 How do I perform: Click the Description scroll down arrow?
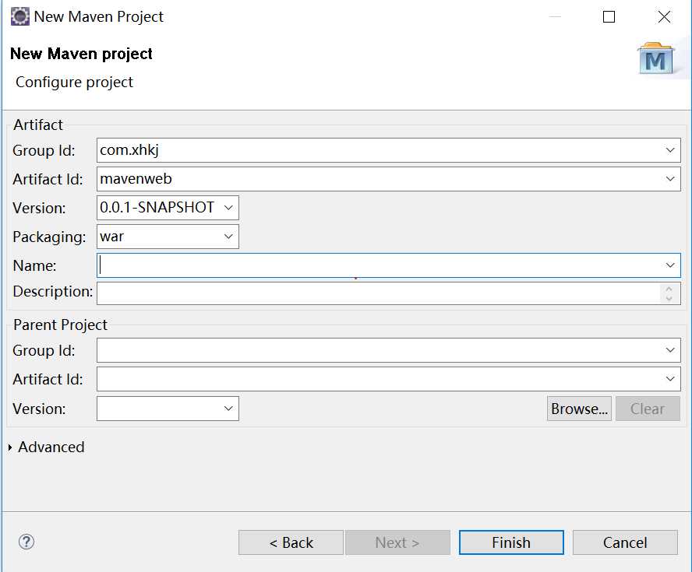tap(669, 298)
